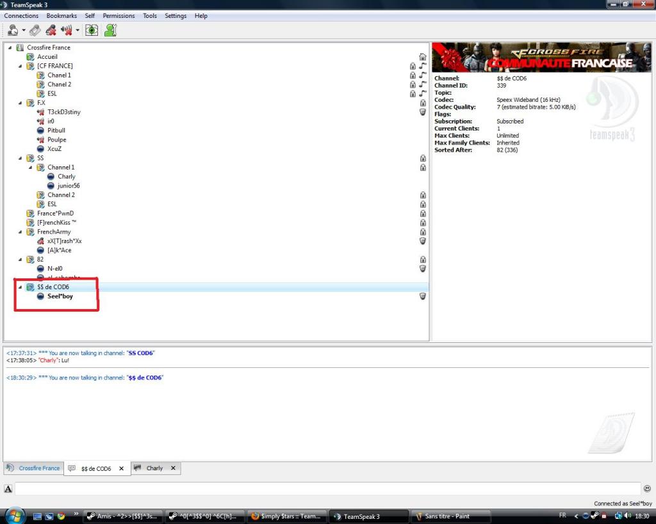Image resolution: width=656 pixels, height=524 pixels.
Task: Click the status icon beside Pitbull
Action: click(x=40, y=131)
